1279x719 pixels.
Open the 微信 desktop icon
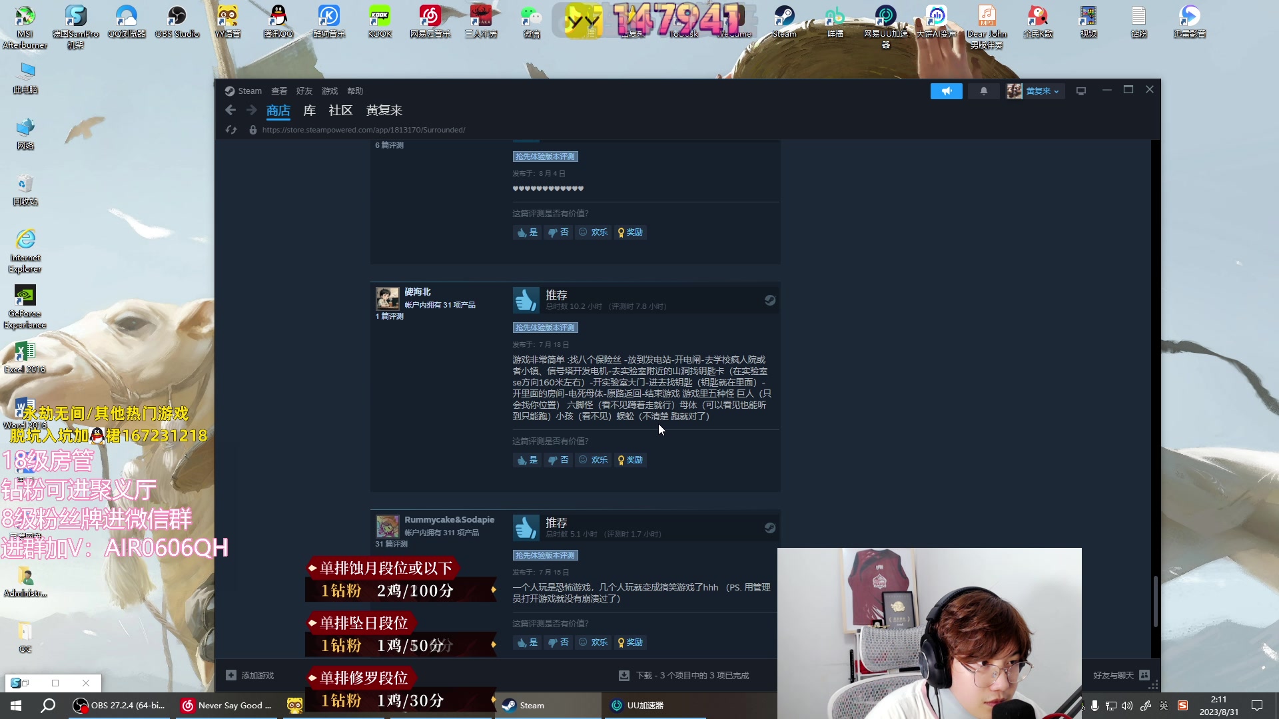pyautogui.click(x=531, y=22)
